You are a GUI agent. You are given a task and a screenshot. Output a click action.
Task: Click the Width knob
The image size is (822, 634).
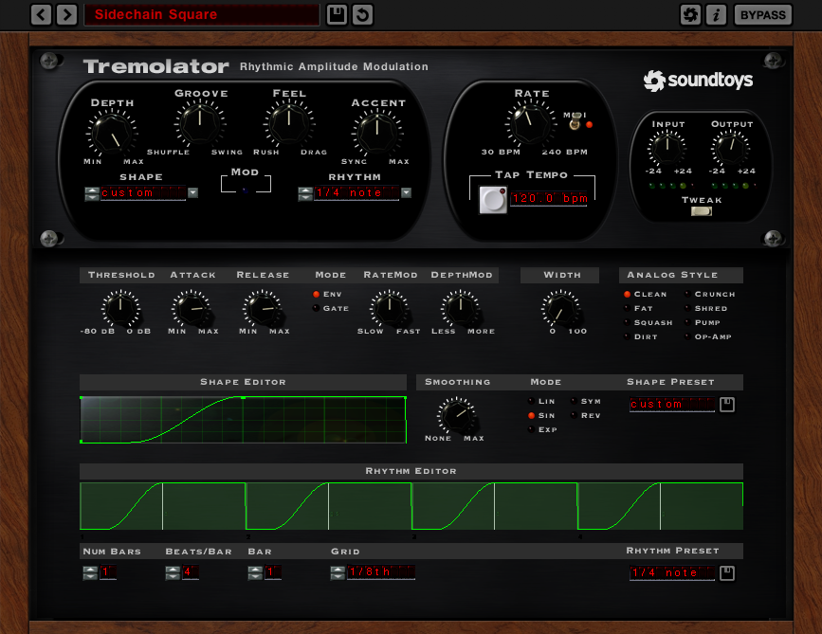[560, 309]
